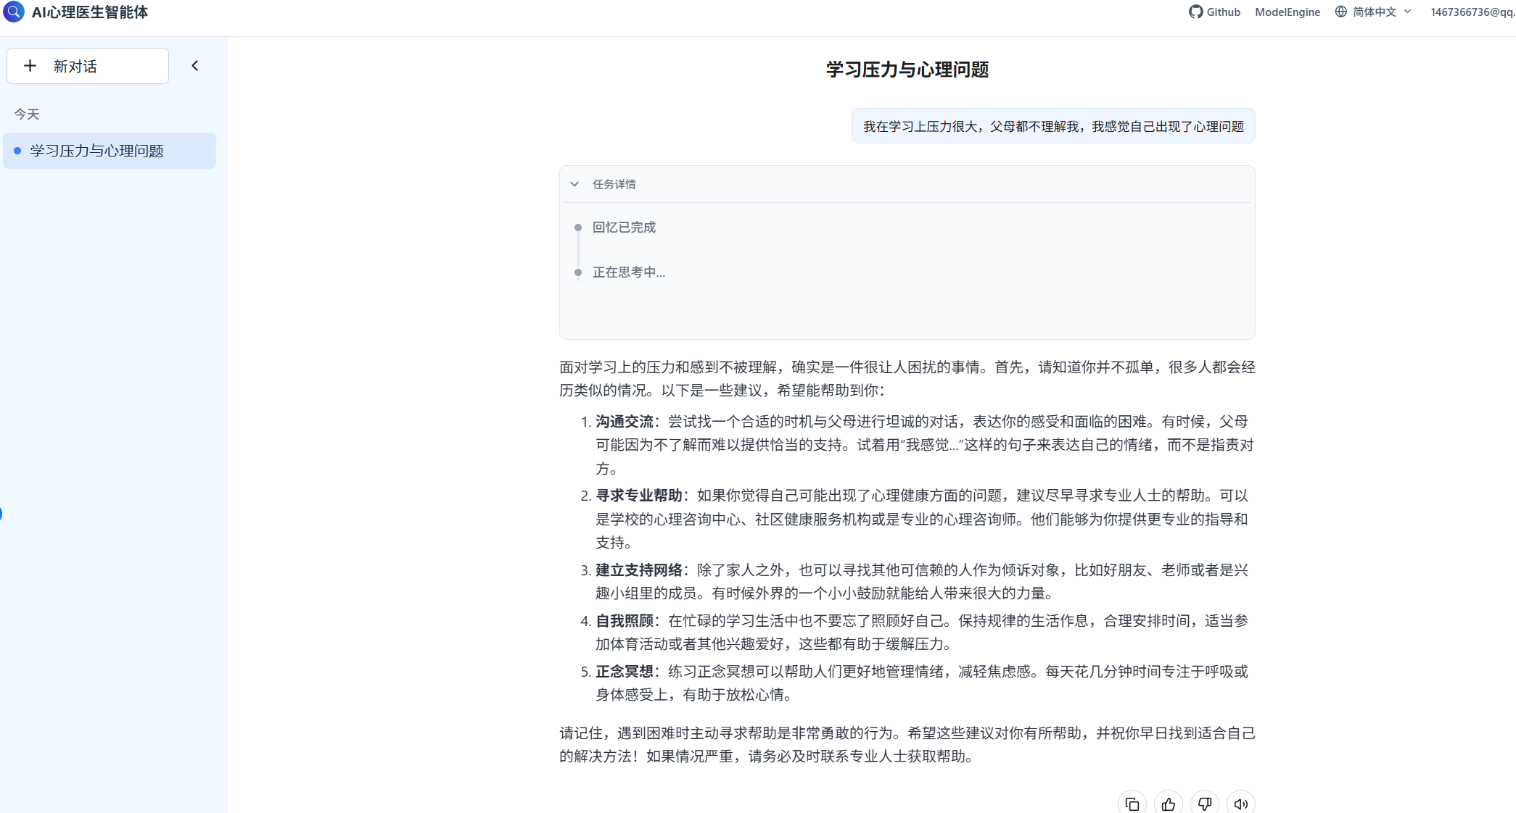Viewport: 1516px width, 813px height.
Task: Give a thumbs down to the response
Action: (1205, 804)
